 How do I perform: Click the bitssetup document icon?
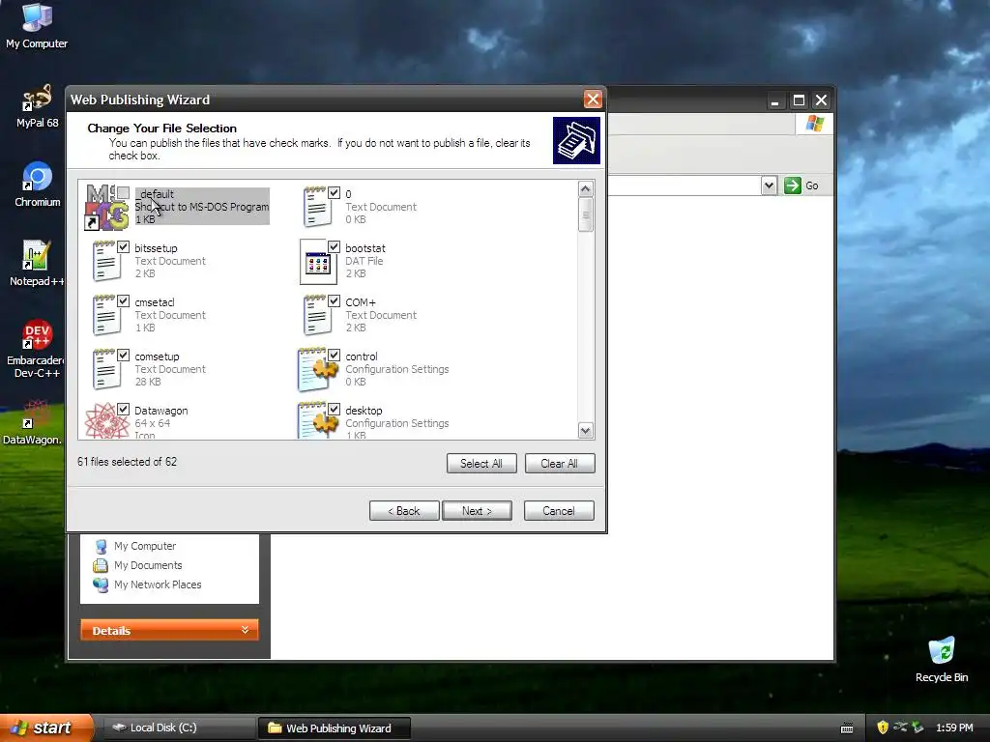[106, 261]
